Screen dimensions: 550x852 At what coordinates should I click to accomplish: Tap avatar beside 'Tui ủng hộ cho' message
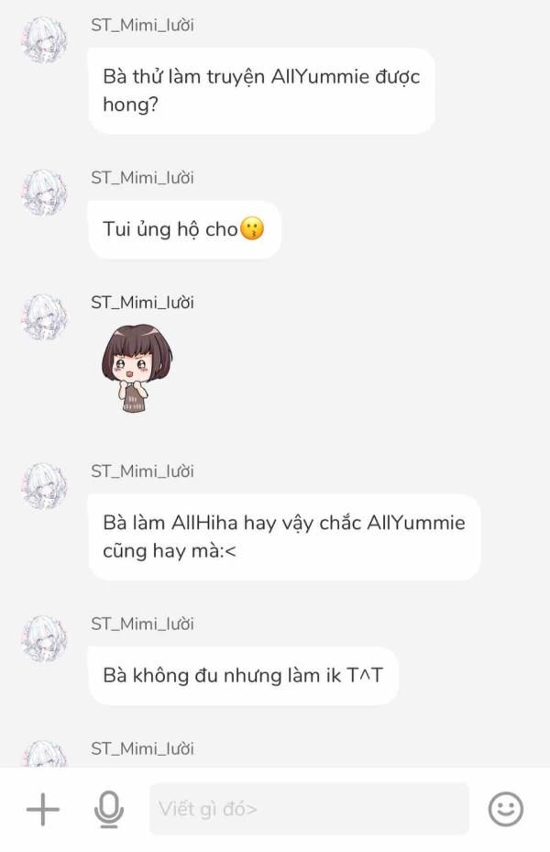click(44, 193)
